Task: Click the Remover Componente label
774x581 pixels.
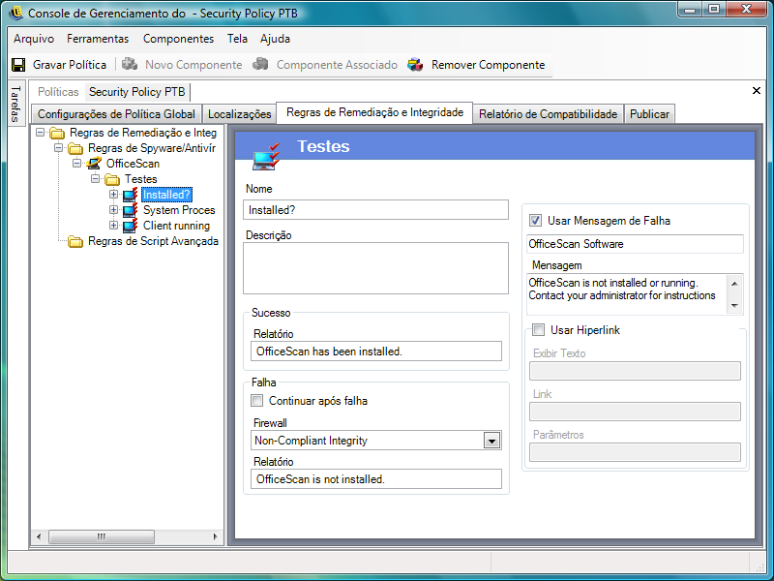Action: tap(488, 65)
